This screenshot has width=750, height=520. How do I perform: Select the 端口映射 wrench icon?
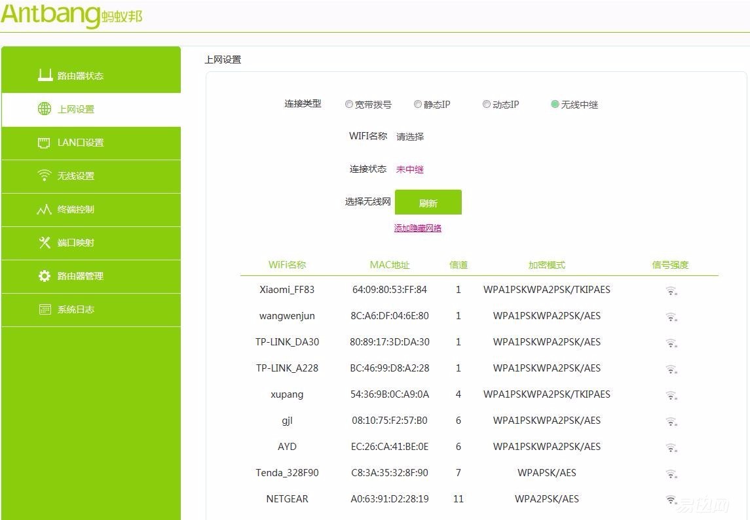point(44,243)
